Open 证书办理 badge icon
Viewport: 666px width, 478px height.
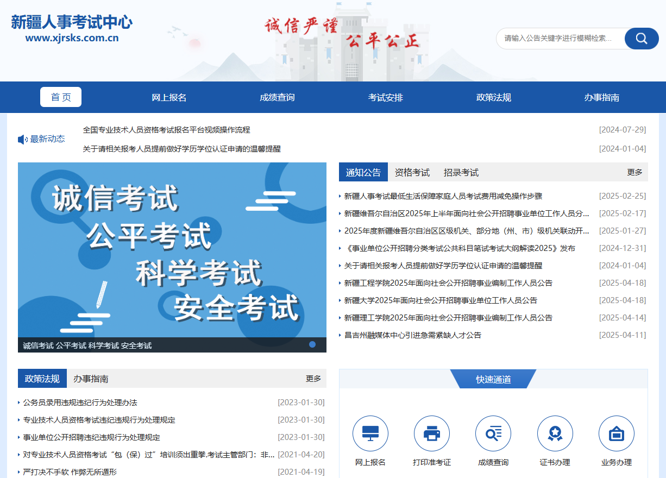point(555,433)
